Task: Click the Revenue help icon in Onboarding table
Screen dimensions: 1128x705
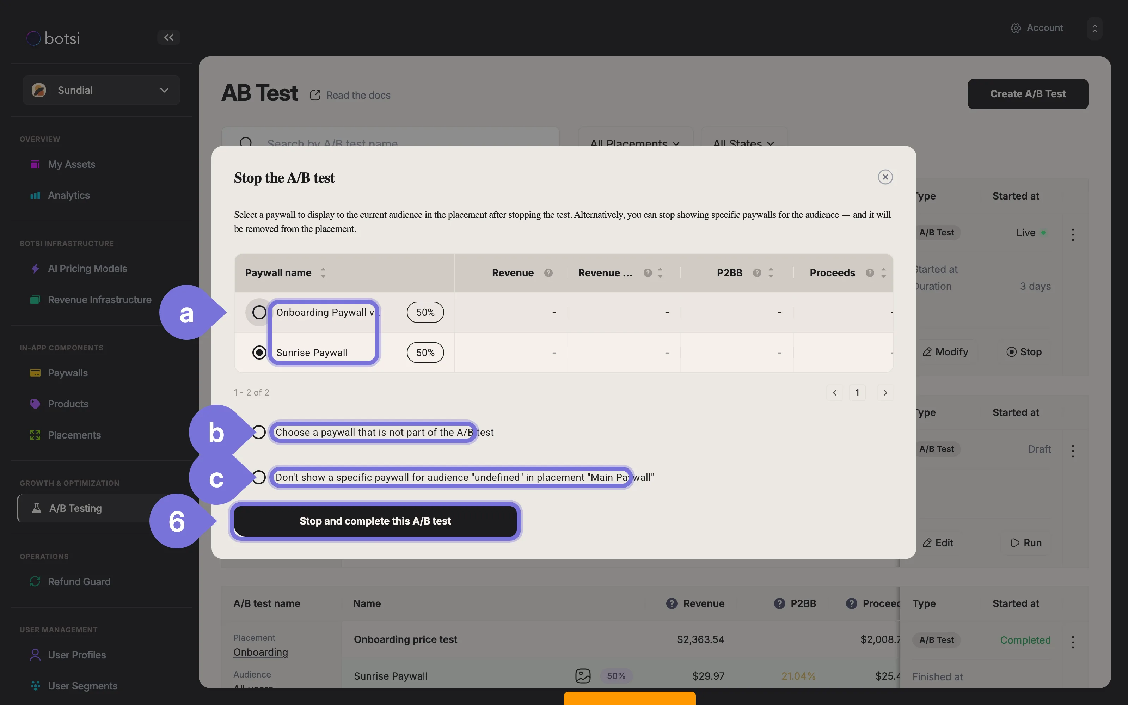Action: coord(672,603)
